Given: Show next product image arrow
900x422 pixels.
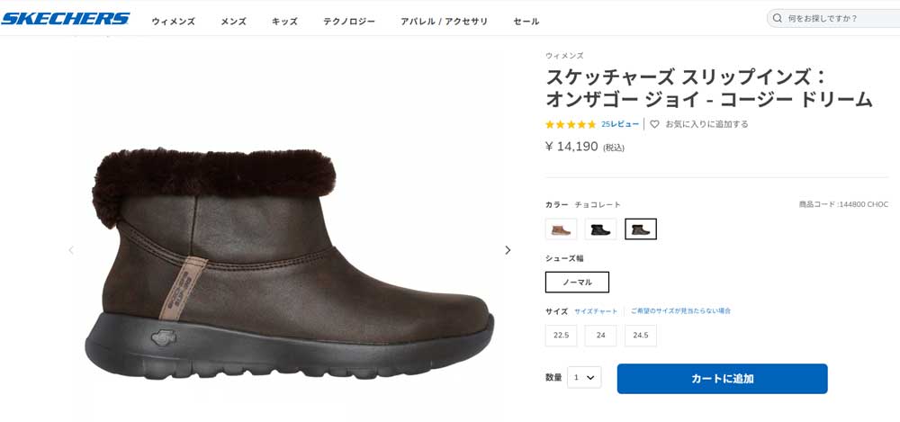Looking at the screenshot, I should 508,250.
